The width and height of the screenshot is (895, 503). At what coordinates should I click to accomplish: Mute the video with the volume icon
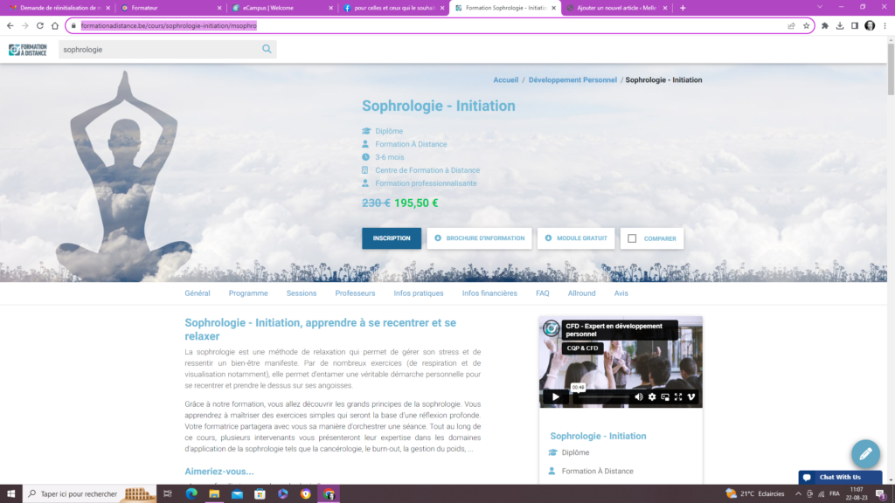[639, 397]
